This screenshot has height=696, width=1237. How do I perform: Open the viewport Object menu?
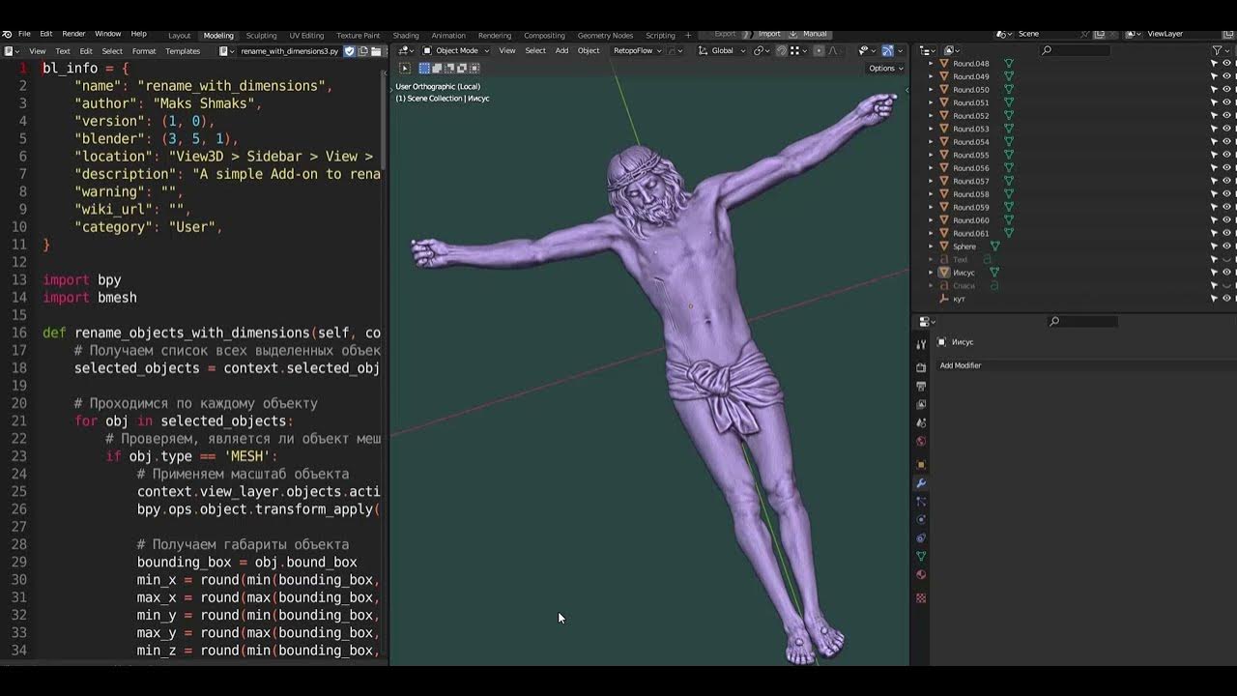click(x=589, y=51)
